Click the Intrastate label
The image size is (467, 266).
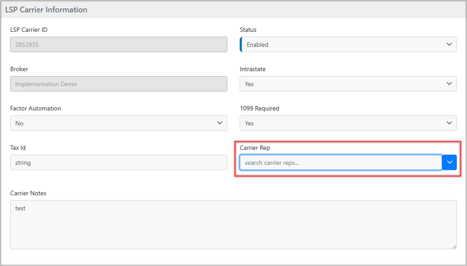[x=253, y=69]
